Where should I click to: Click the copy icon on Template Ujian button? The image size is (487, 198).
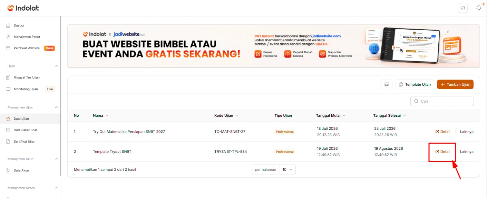pyautogui.click(x=401, y=84)
